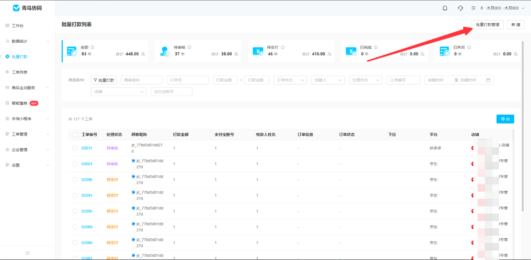Click the 支付宝账号 filter input
Screen dimensions: 531x260
pyautogui.click(x=171, y=92)
